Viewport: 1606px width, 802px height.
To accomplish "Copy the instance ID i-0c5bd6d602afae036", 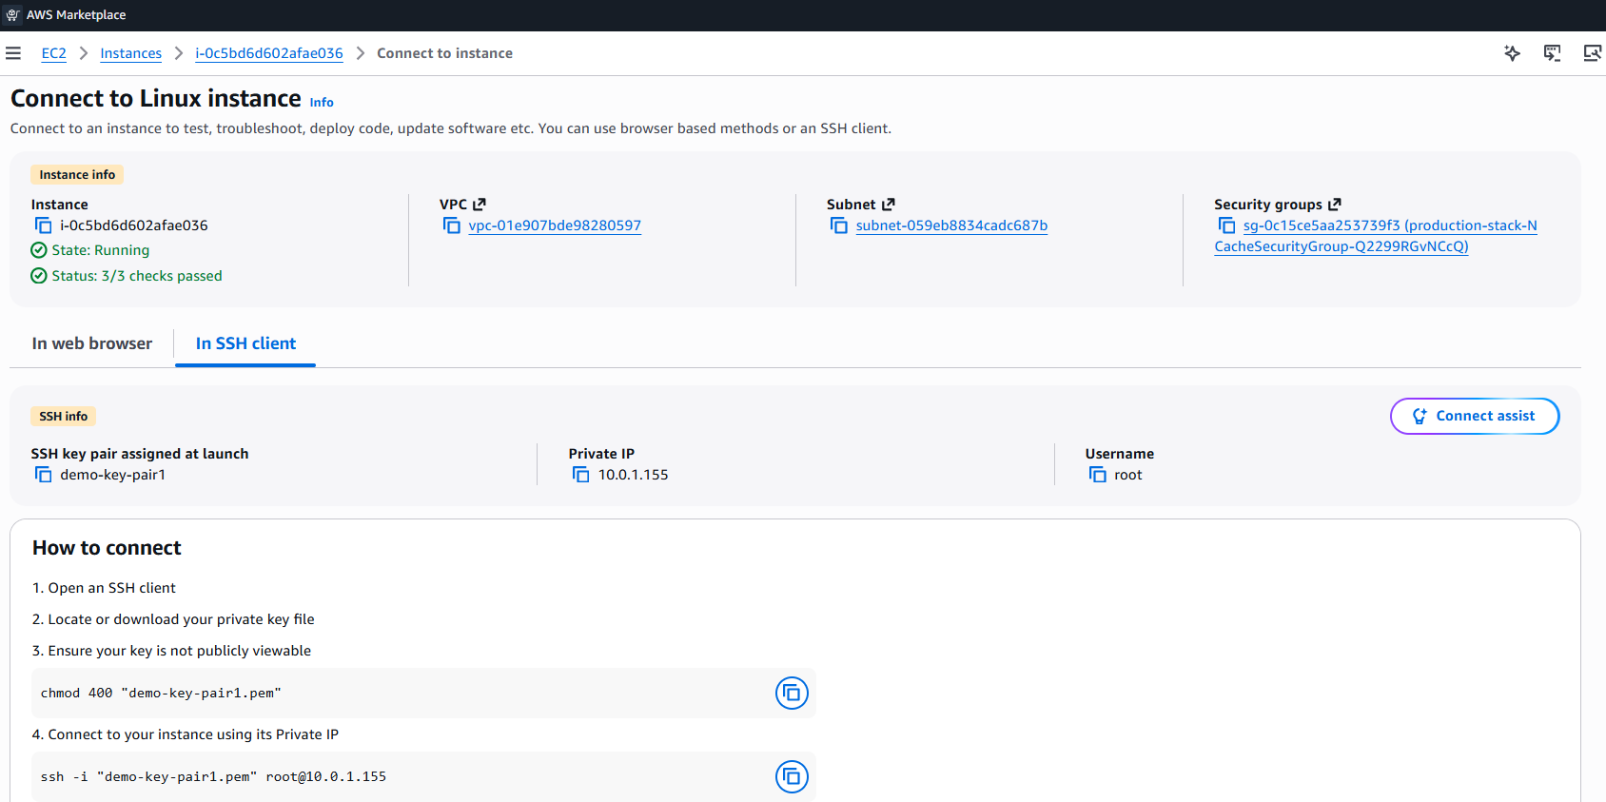I will tap(43, 225).
